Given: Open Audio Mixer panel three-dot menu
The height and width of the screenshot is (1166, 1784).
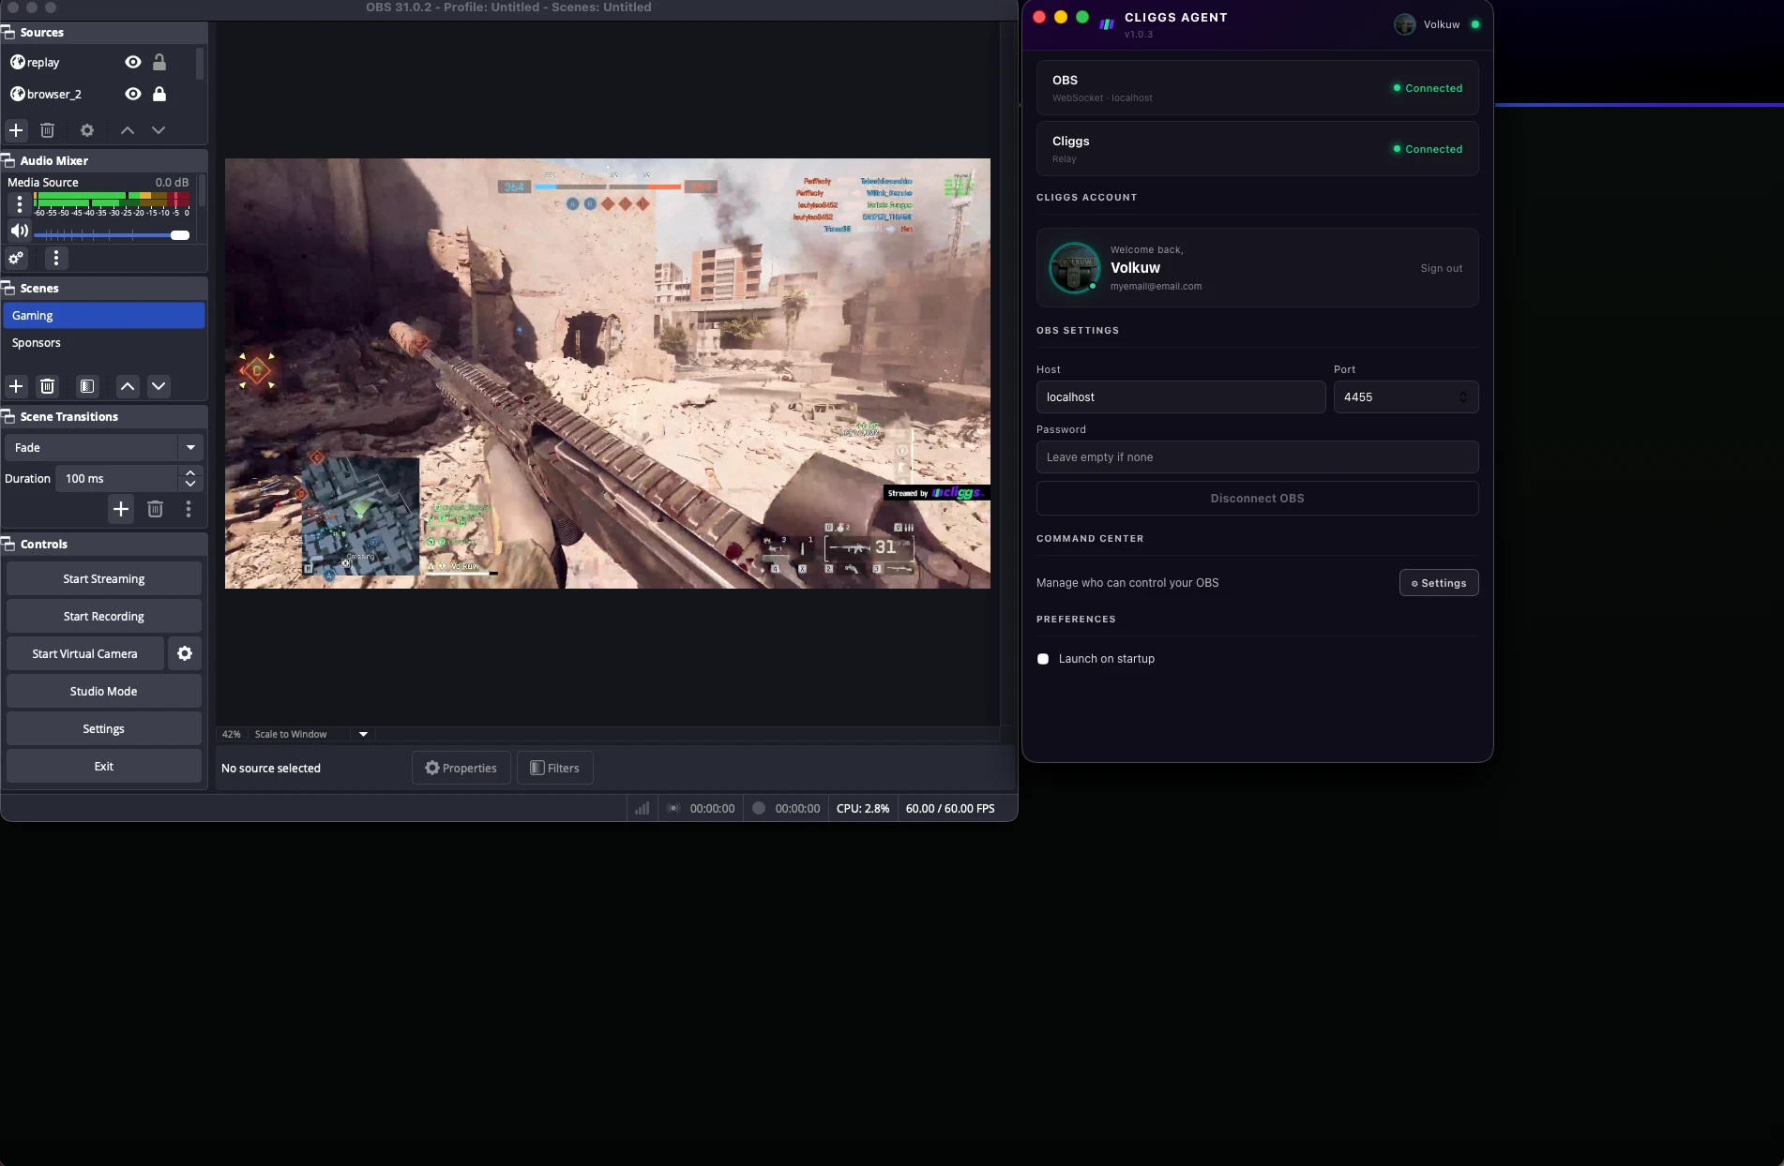Looking at the screenshot, I should (x=56, y=258).
